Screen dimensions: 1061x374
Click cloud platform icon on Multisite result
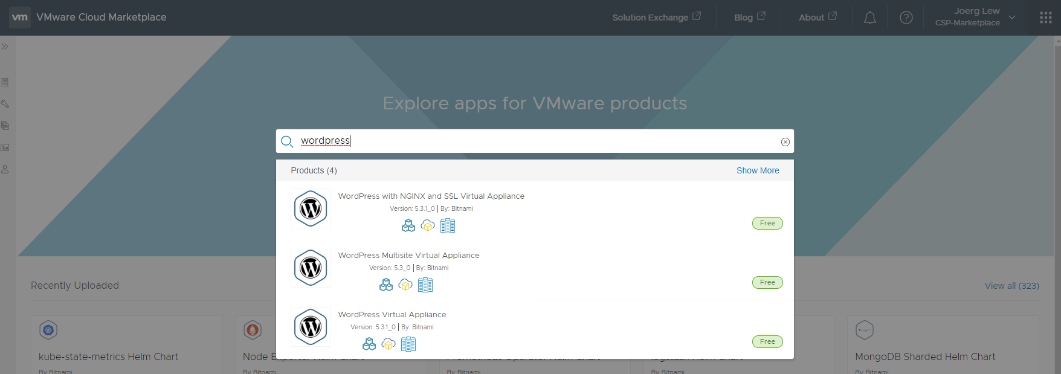click(405, 285)
